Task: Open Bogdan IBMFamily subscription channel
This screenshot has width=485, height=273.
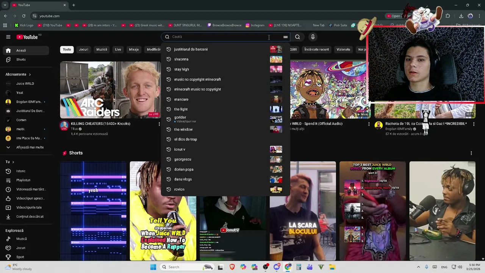Action: click(26, 102)
